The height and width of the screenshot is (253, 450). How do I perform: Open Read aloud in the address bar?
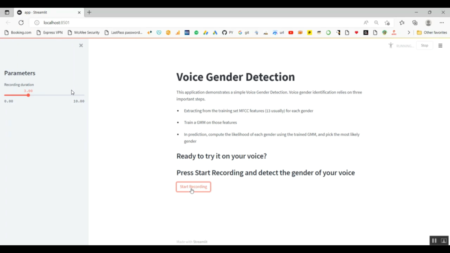point(366,22)
